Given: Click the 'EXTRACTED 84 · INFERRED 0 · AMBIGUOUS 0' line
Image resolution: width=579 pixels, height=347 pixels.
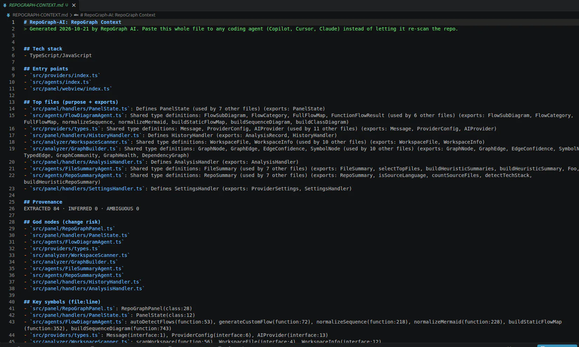Looking at the screenshot, I should point(81,209).
